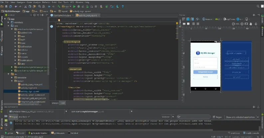The image size is (264, 138).
Task: Click the Zoom to Fit icon in Preview
Action: point(246,24)
